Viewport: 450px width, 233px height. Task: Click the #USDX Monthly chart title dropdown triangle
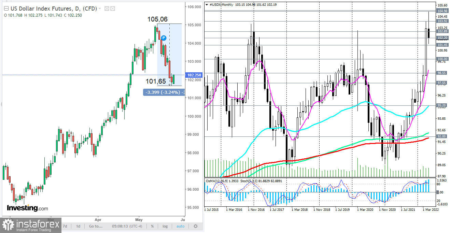click(x=207, y=5)
